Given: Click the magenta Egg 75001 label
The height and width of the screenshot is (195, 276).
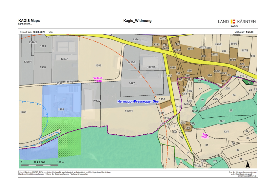Looking at the screenshot, I should (205, 136).
